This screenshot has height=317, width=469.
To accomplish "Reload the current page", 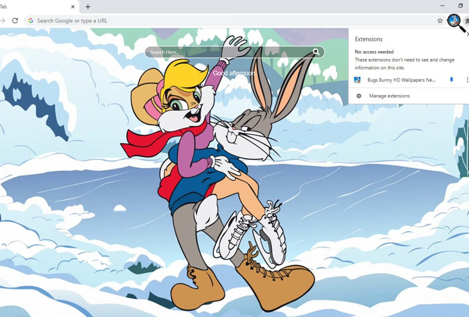I will tap(15, 21).
